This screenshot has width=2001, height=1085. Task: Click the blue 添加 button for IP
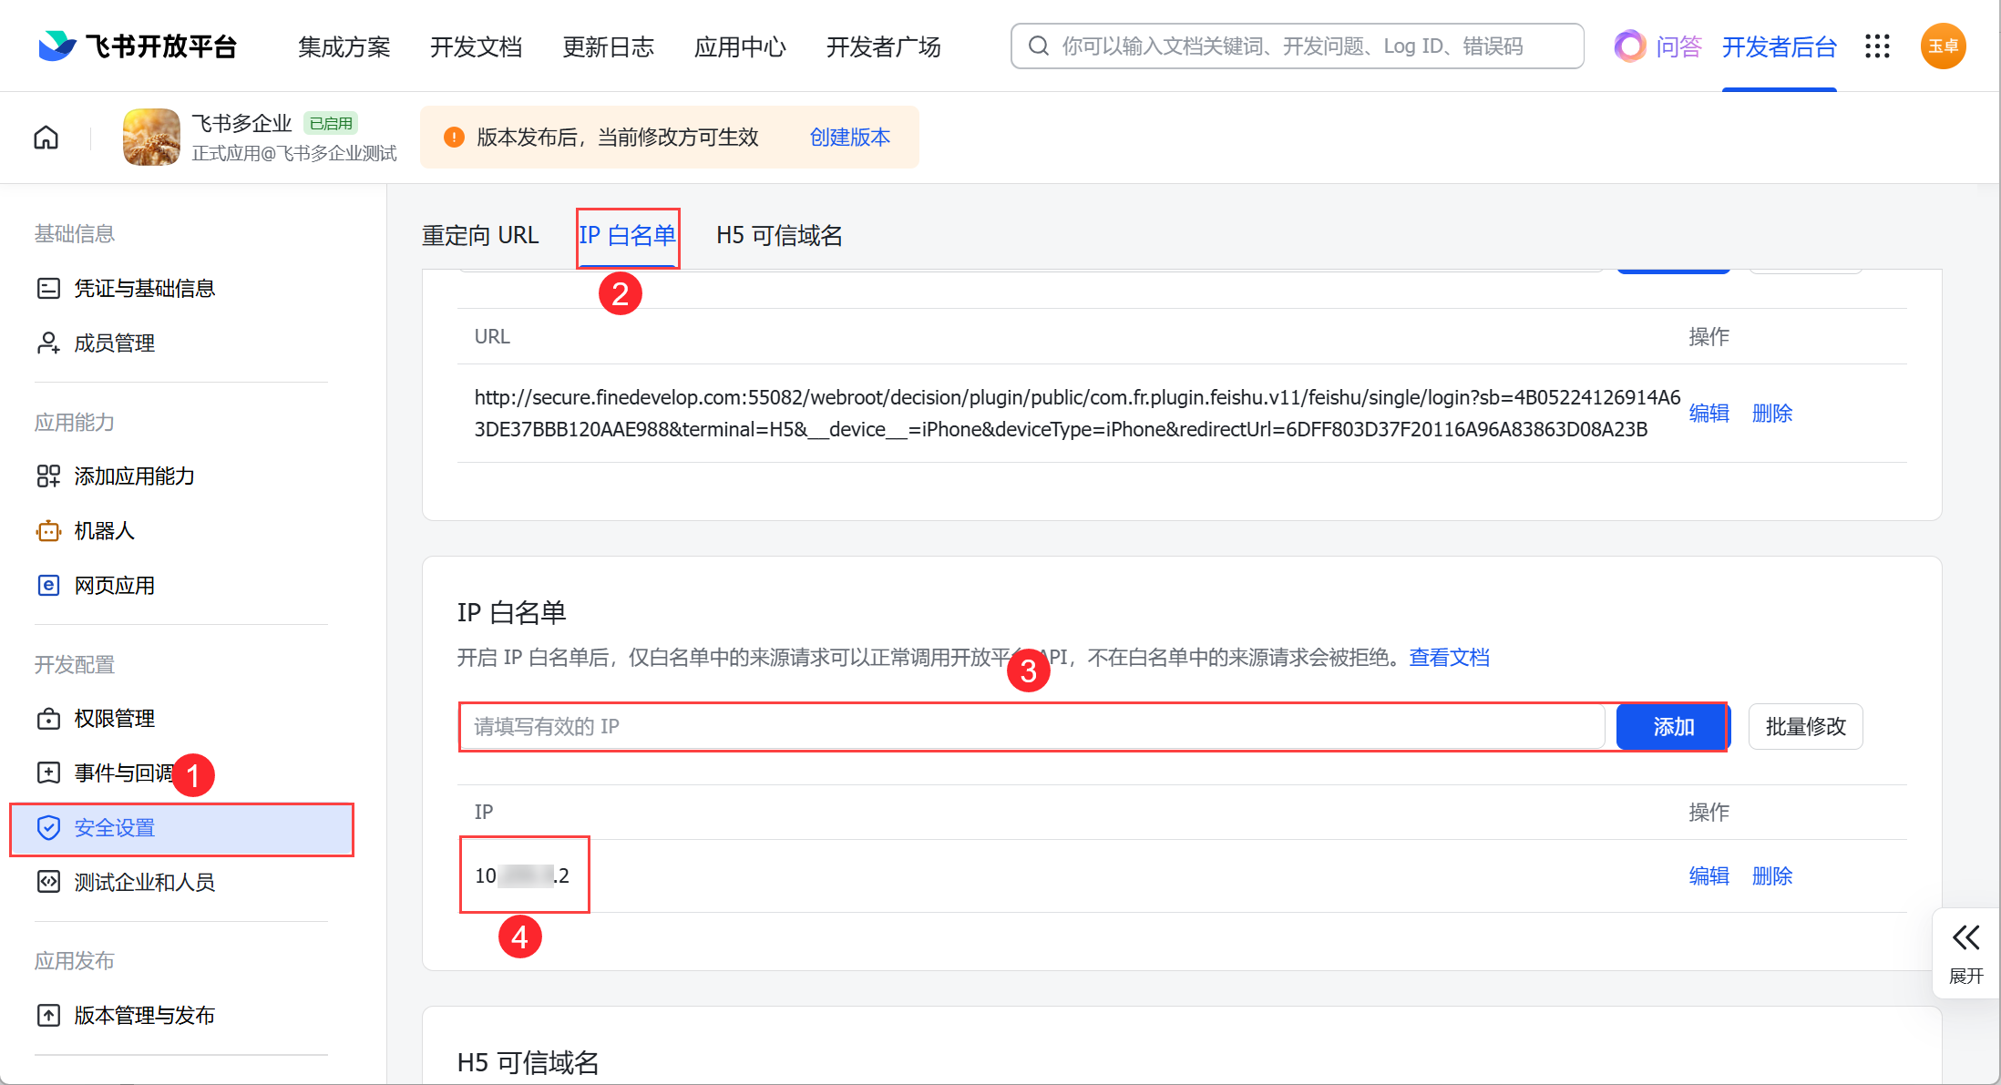pyautogui.click(x=1672, y=727)
